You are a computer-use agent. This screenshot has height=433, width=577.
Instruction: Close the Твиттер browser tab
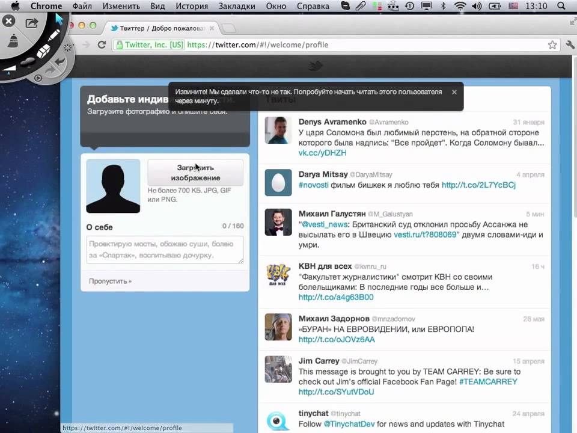(212, 28)
